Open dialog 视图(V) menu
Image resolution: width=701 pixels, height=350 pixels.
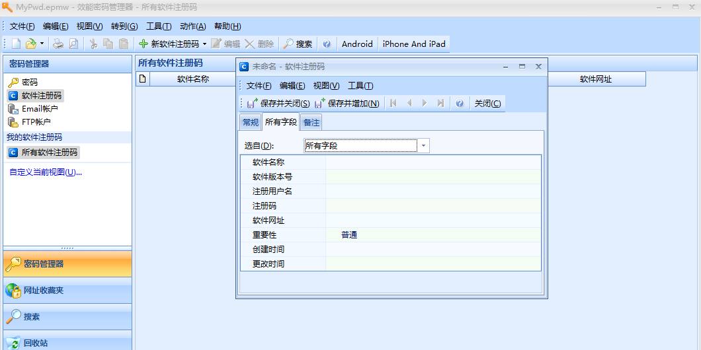click(x=326, y=86)
